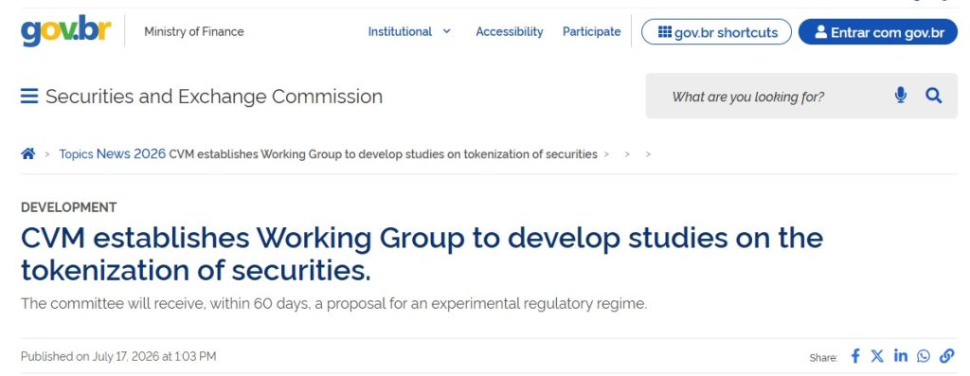This screenshot has width=970, height=376.
Task: Share the article via WhatsApp
Action: tap(924, 355)
